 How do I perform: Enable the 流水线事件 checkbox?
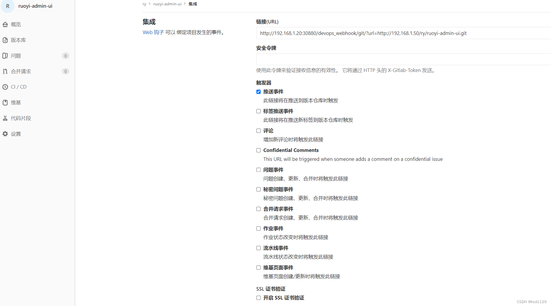pyautogui.click(x=258, y=248)
